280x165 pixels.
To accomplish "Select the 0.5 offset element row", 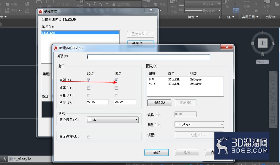I will pyautogui.click(x=185, y=80).
